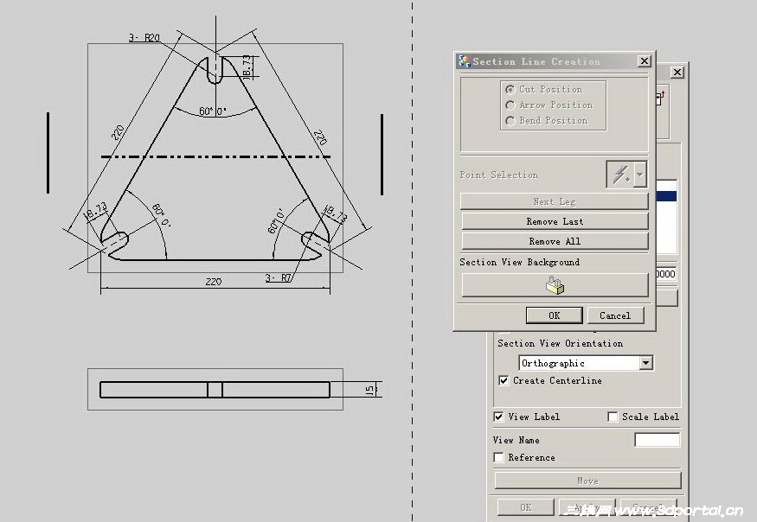The image size is (757, 522).
Task: Click OK in the background dialog
Action: coord(526,507)
